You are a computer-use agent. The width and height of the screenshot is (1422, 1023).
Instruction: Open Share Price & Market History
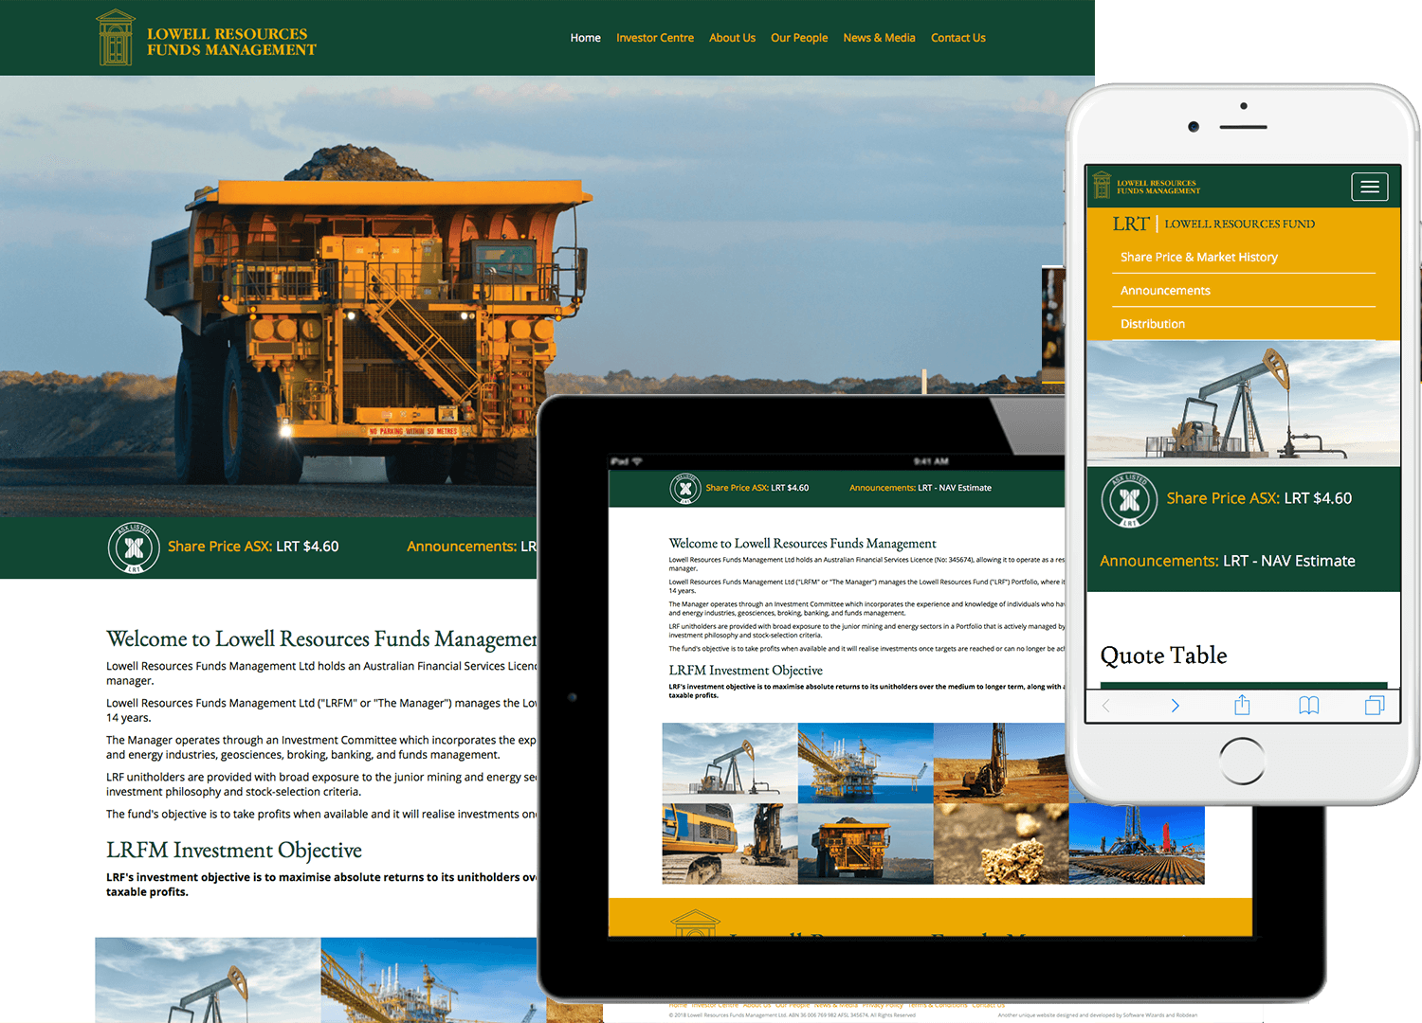1199,257
